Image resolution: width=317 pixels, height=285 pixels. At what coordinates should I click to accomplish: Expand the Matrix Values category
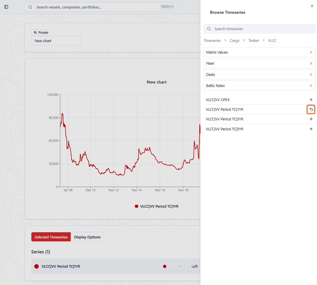tap(260, 52)
